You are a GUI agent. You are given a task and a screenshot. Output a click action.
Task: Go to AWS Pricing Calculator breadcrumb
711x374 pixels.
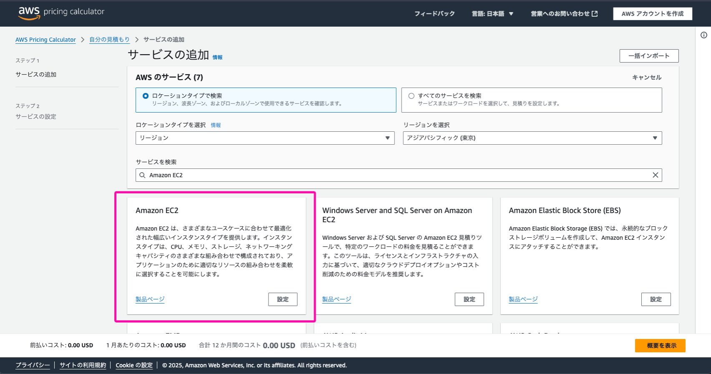pyautogui.click(x=45, y=40)
